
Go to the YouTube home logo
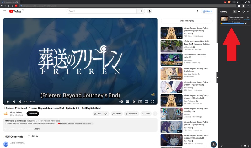click(15, 11)
